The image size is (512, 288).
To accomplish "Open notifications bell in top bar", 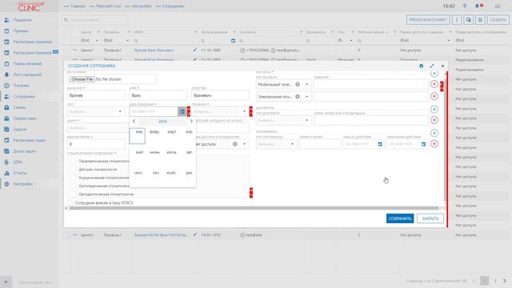I will click(477, 6).
